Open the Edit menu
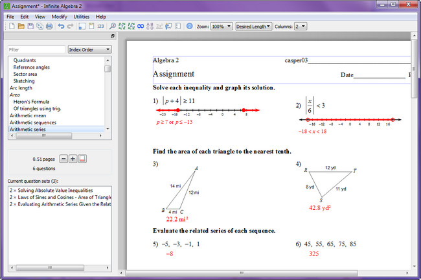Viewport: 421px width, 280px height. pyautogui.click(x=25, y=17)
